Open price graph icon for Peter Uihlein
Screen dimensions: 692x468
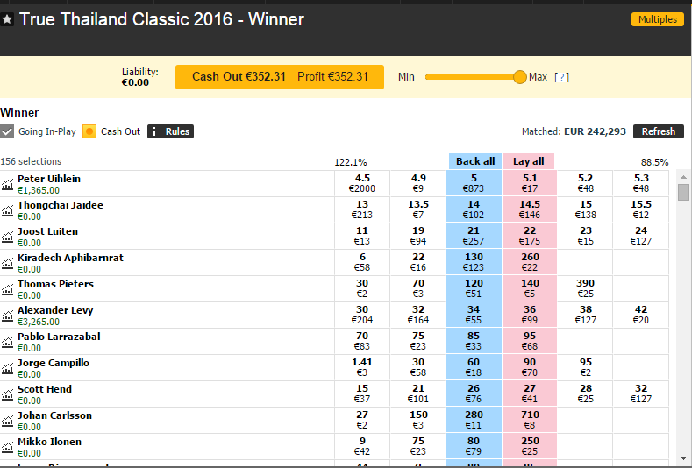[7, 184]
